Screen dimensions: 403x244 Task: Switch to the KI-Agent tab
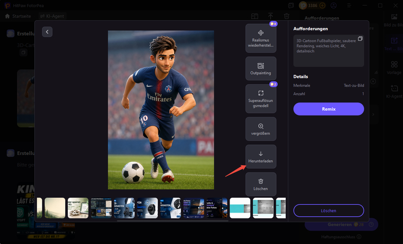[x=52, y=16]
